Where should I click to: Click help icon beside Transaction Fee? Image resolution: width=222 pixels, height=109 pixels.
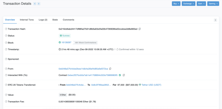tap(6, 101)
